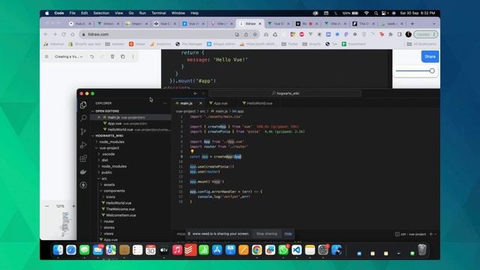The width and height of the screenshot is (480, 270).
Task: Open the Explorer view in VS Code activity bar
Action: pyautogui.click(x=83, y=105)
